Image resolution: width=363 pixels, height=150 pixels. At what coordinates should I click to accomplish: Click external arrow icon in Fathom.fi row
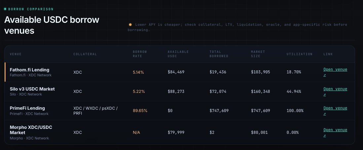click(x=325, y=75)
